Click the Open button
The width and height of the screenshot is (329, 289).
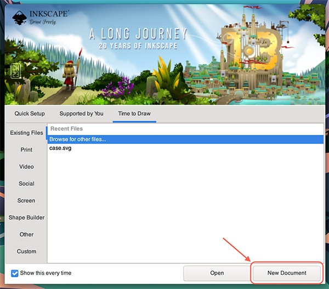click(x=217, y=273)
